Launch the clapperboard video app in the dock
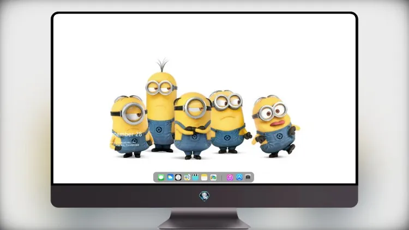 pos(195,177)
